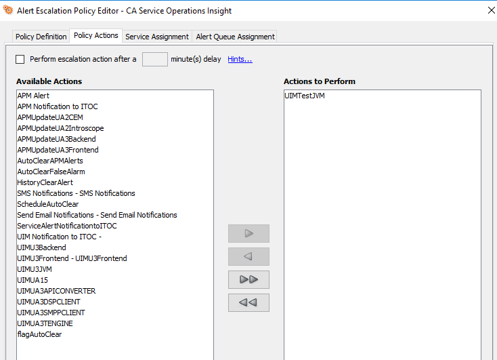
Task: Enable the perform escalation action delay checkbox
Action: tap(20, 60)
